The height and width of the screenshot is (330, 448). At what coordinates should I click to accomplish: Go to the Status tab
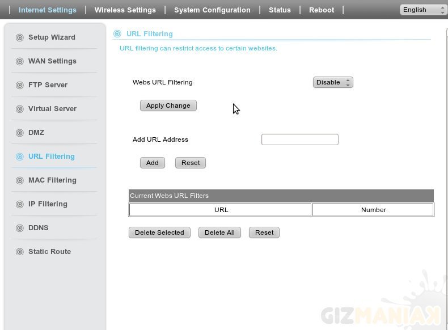[280, 10]
